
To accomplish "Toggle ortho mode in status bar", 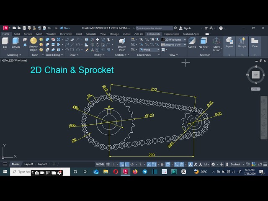I will pyautogui.click(x=127, y=164).
